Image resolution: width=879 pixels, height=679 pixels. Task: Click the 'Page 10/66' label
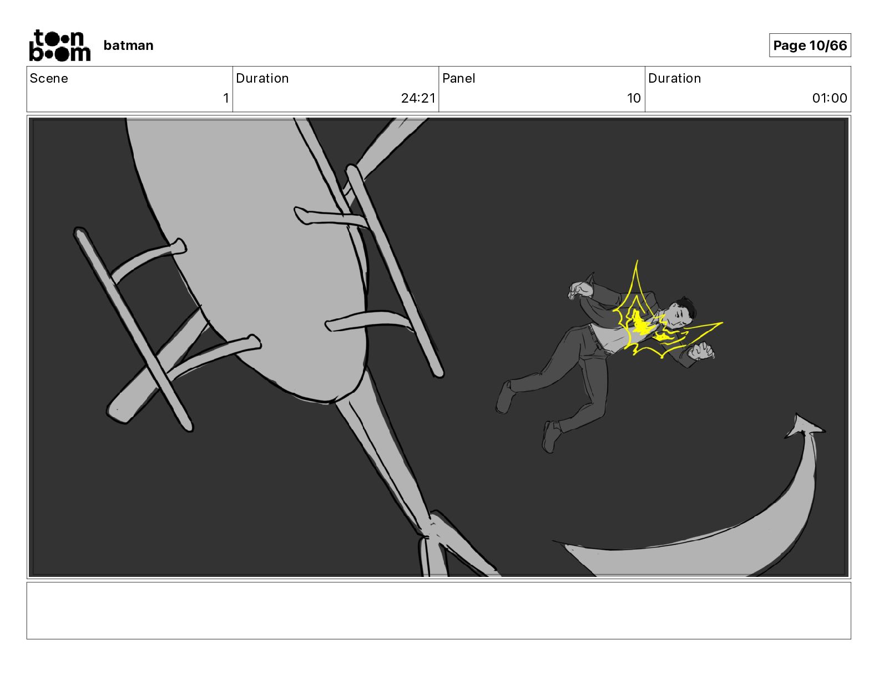click(810, 45)
